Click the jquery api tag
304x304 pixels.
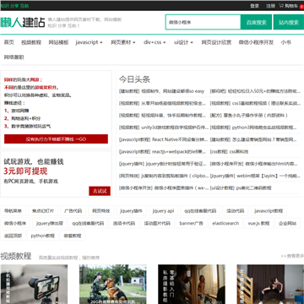163,211
